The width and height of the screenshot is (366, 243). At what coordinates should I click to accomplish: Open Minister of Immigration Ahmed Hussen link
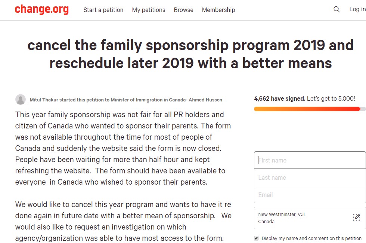(166, 100)
